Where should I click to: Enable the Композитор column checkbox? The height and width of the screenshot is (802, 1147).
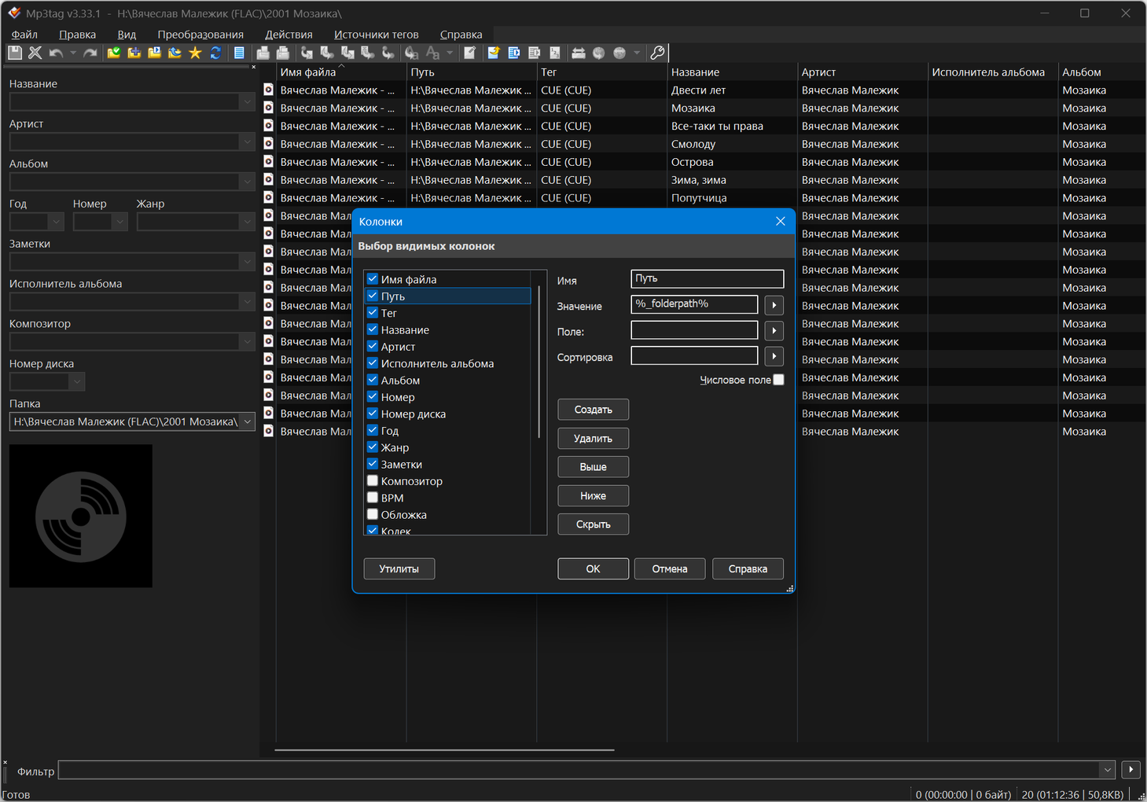[x=373, y=480]
